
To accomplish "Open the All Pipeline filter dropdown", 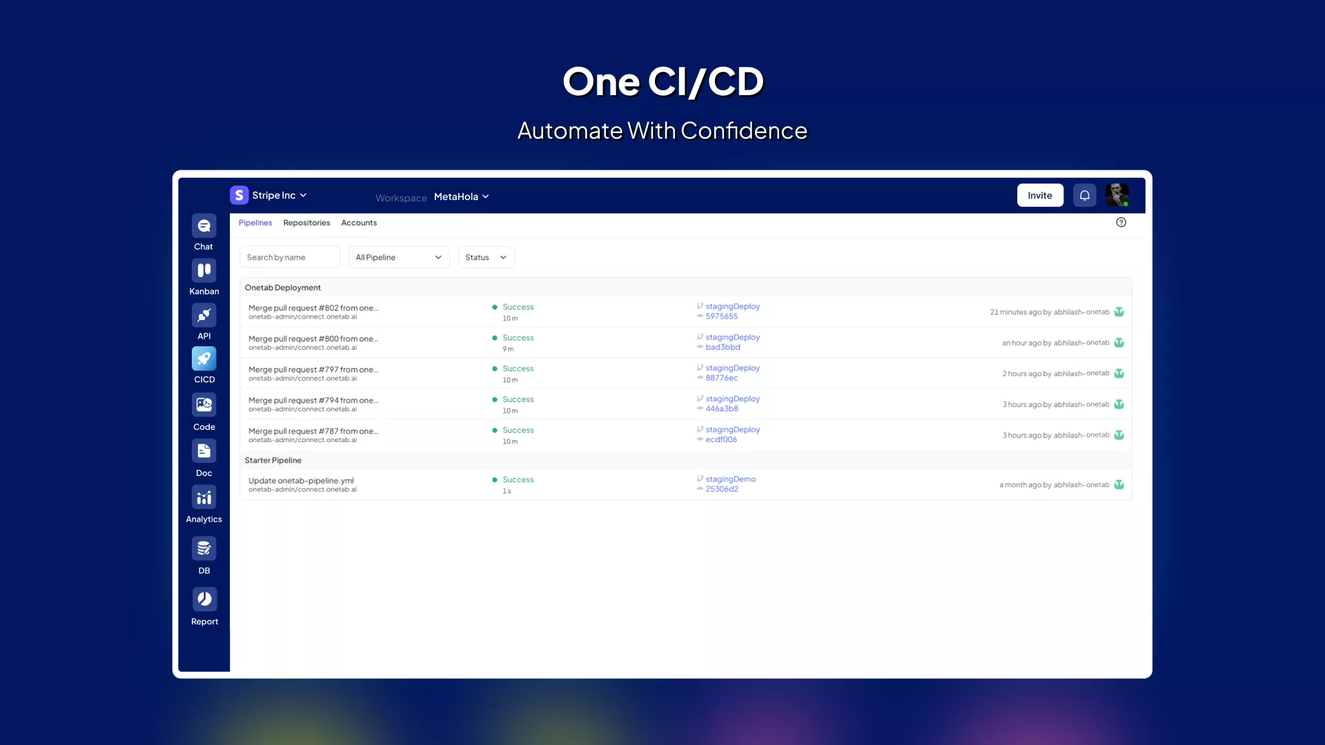I will pos(398,257).
